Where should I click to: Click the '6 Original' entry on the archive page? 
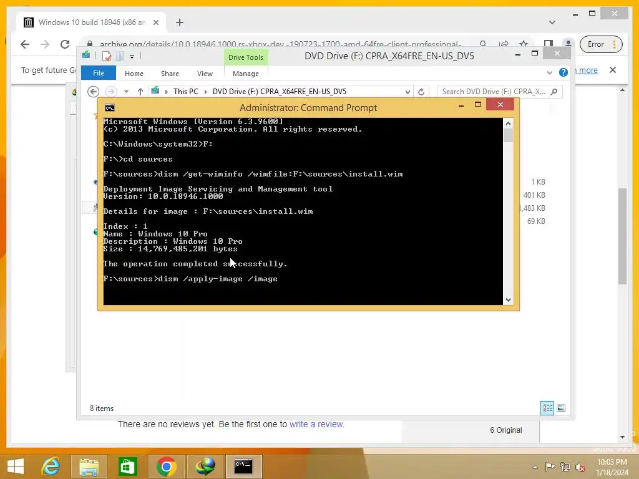pos(505,430)
